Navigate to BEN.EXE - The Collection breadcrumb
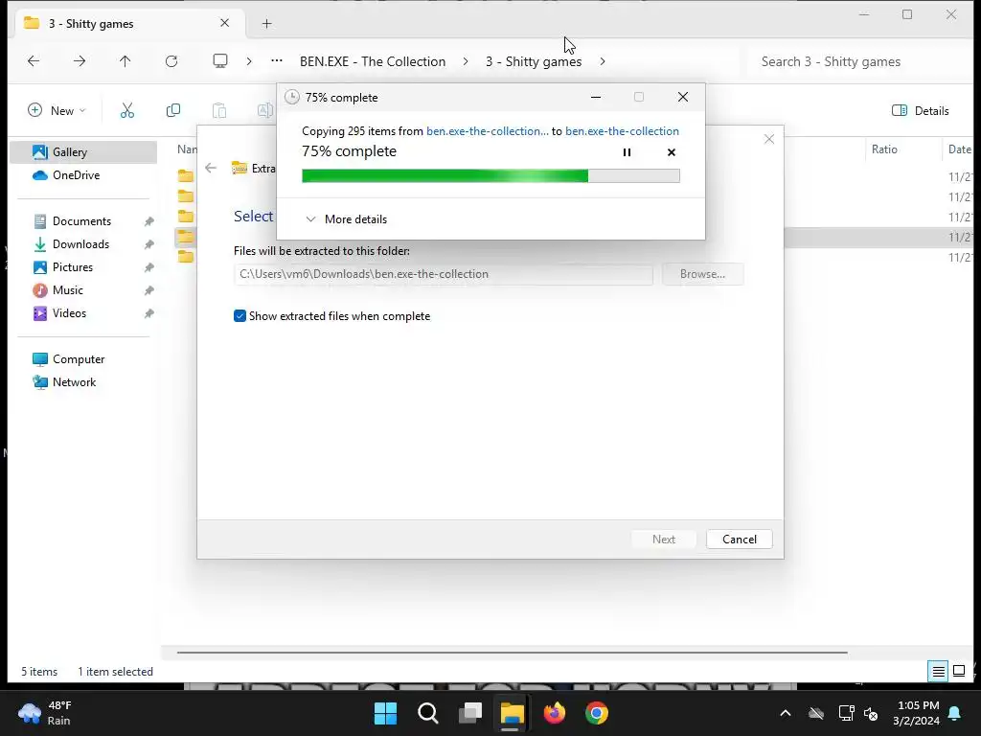The image size is (981, 736). (x=373, y=61)
